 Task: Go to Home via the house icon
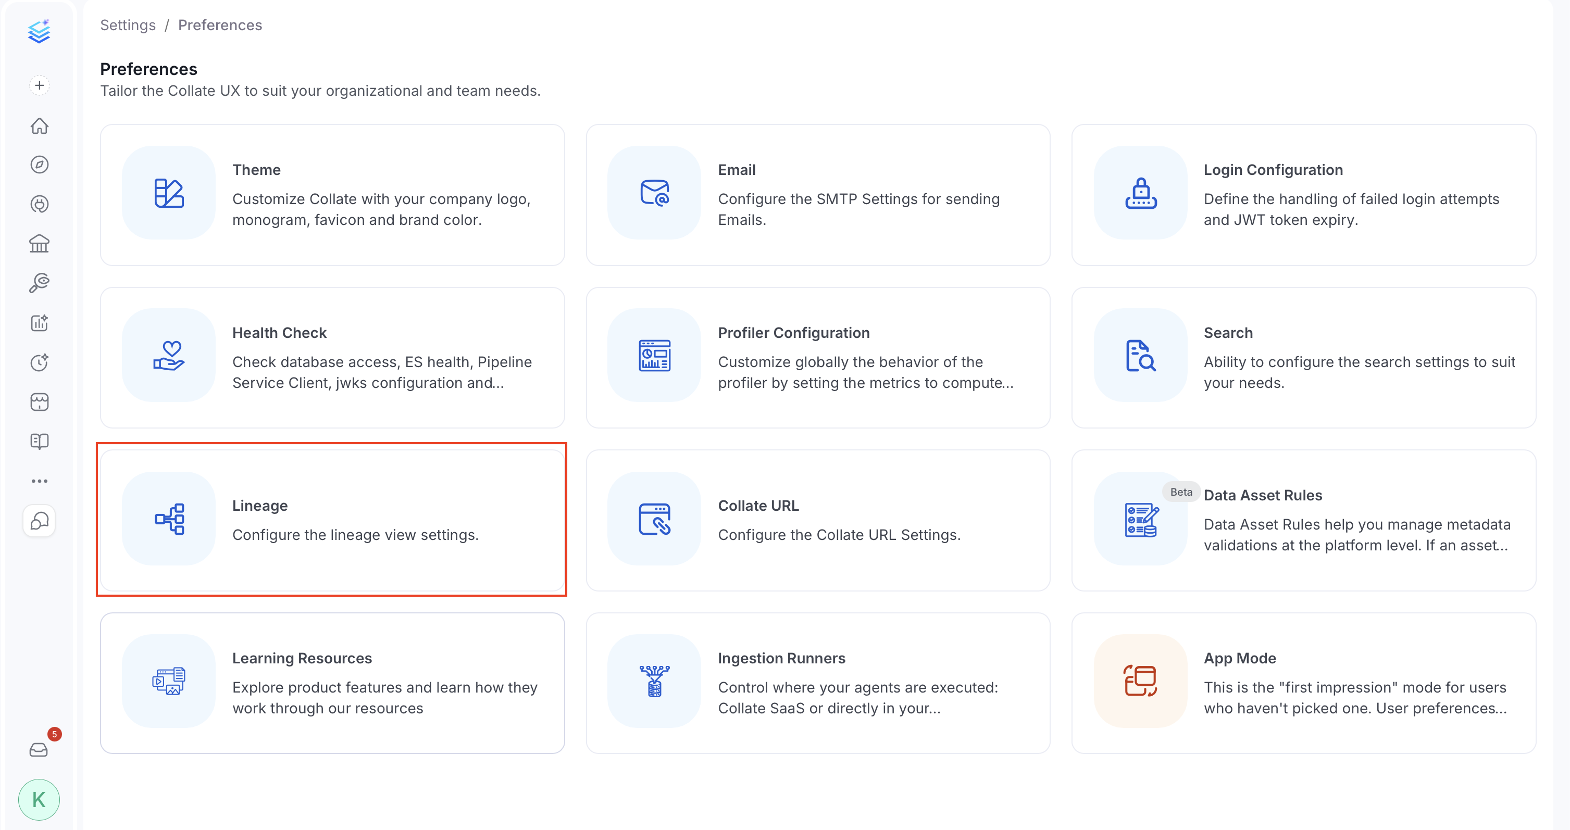coord(40,125)
